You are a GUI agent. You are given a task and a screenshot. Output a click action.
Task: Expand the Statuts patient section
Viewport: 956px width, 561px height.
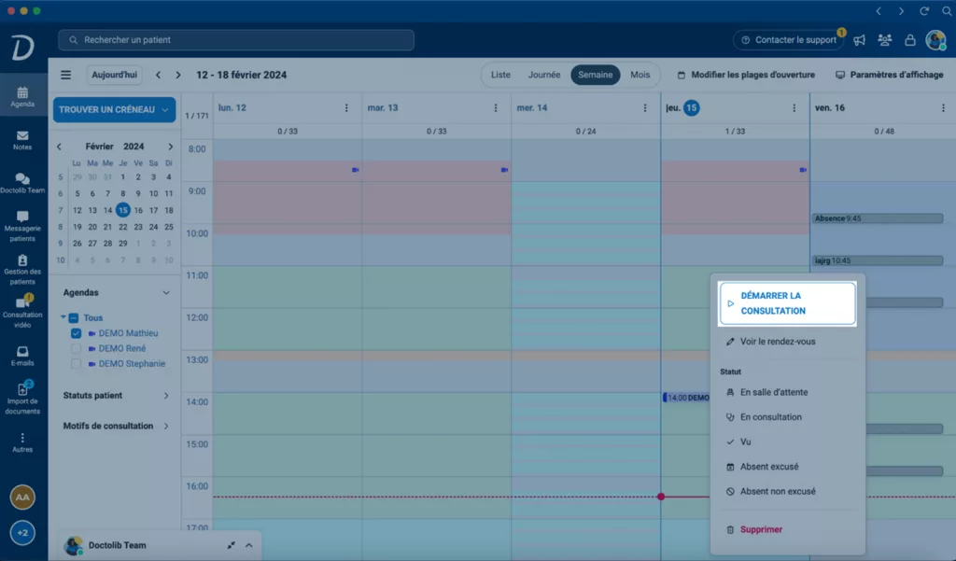coord(115,396)
